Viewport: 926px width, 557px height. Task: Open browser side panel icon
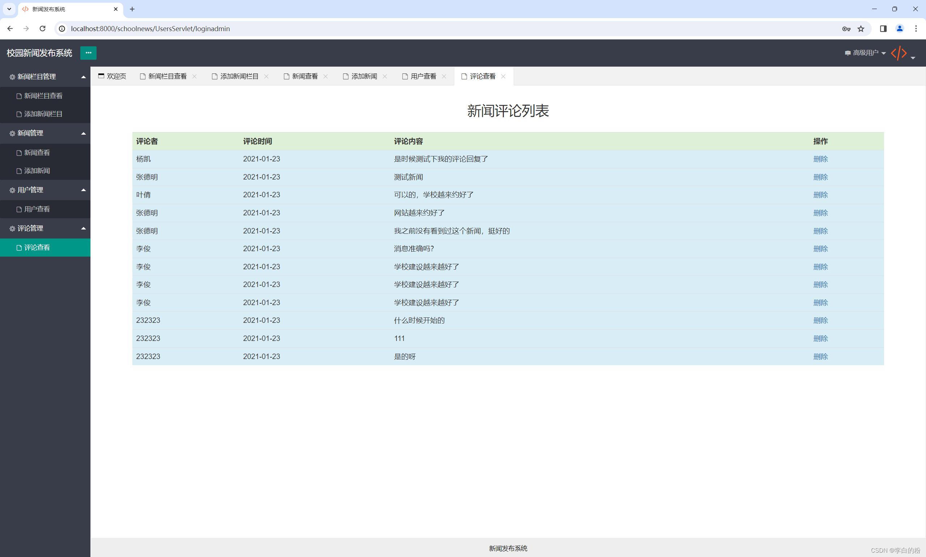pos(883,29)
